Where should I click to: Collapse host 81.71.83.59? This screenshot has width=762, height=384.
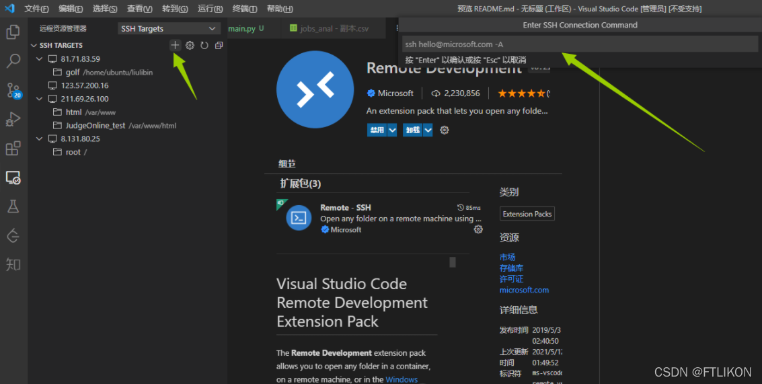40,59
